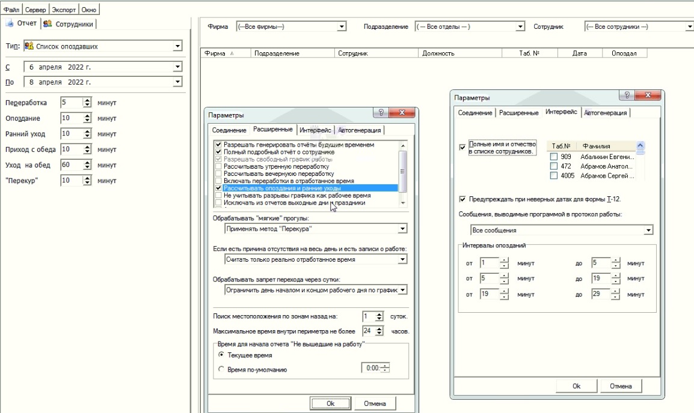Enable Включать переработки в отработанное время
This screenshot has height=413, width=694.
tap(218, 181)
